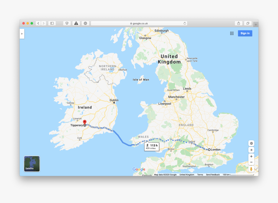Activate the Street View pegman
The width and height of the screenshot is (278, 203).
pos(251,169)
